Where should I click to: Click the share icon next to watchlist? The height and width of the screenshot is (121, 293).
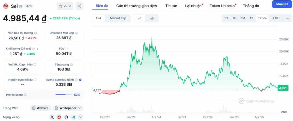[x=80, y=6]
